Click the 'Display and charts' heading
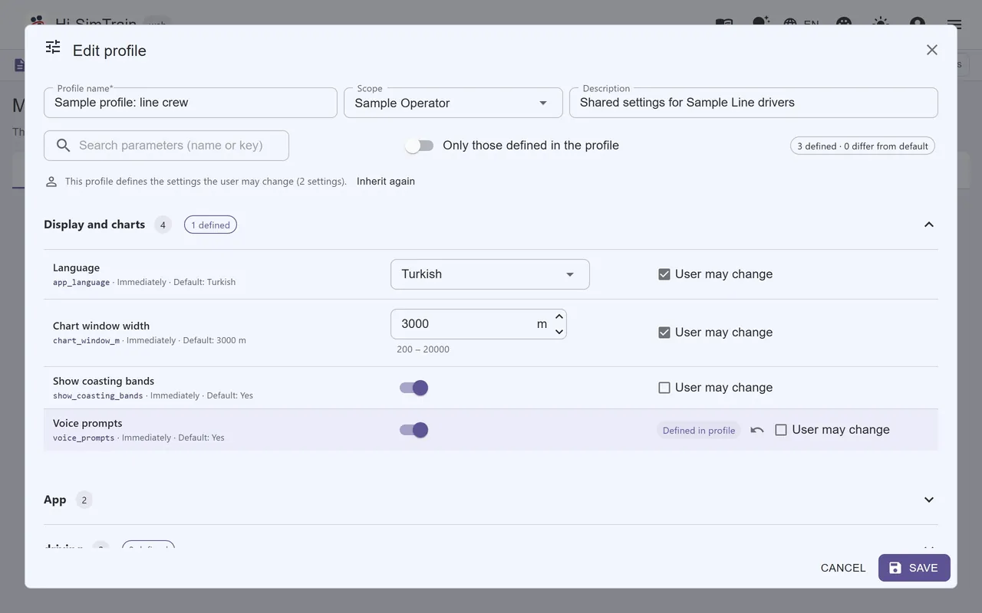Screen dimensions: 982x613 (x=94, y=225)
